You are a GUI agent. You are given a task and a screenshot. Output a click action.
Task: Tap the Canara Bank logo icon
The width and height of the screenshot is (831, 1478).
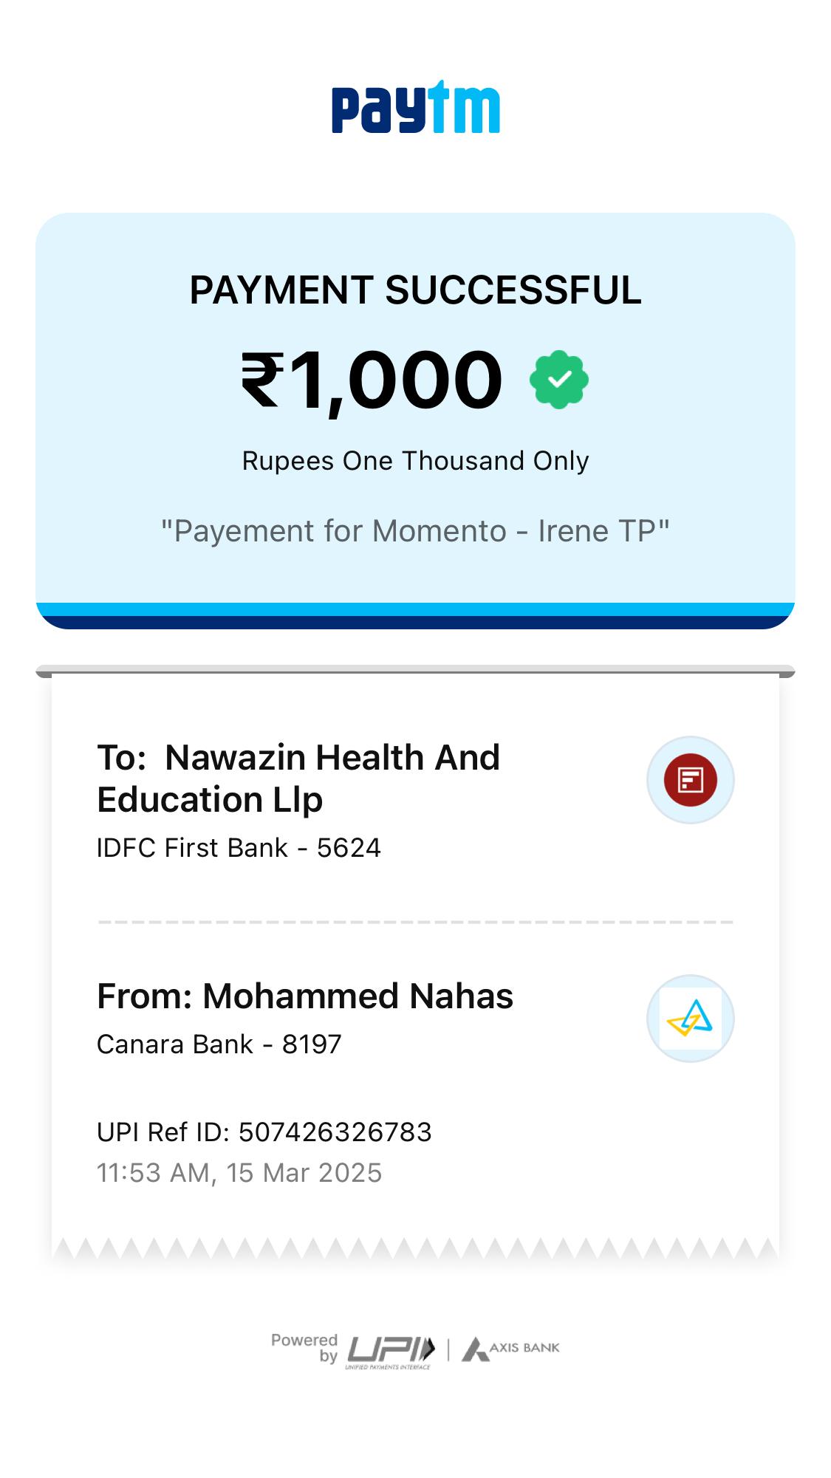(x=690, y=1019)
